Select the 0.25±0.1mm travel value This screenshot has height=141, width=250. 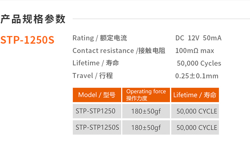(x=197, y=76)
